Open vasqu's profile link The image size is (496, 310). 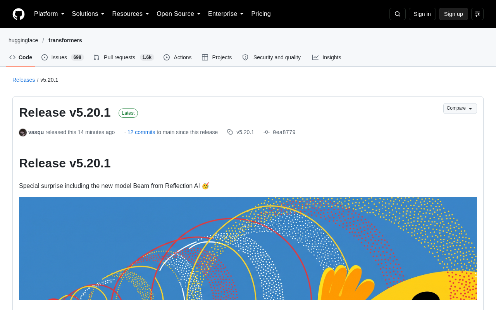(x=36, y=132)
